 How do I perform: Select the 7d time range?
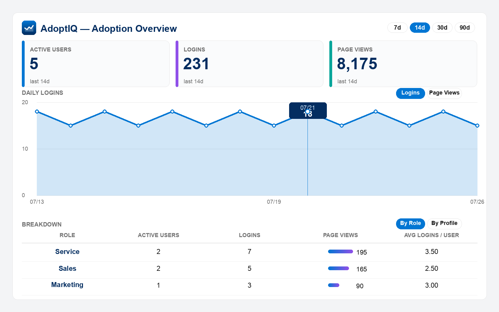click(397, 27)
